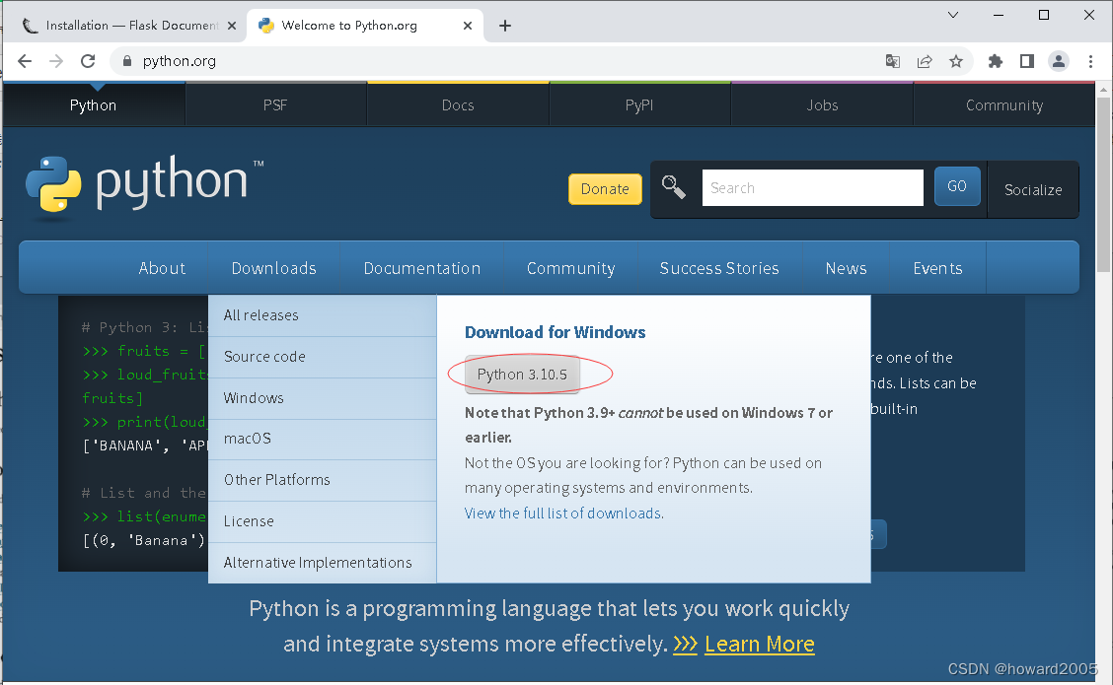The image size is (1113, 685).
Task: Select All releases in Downloads menu
Action: tap(323, 315)
